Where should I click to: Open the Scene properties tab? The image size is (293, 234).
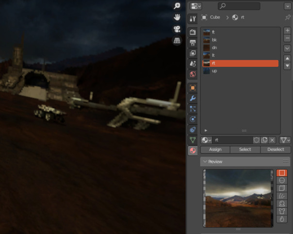coord(193,63)
